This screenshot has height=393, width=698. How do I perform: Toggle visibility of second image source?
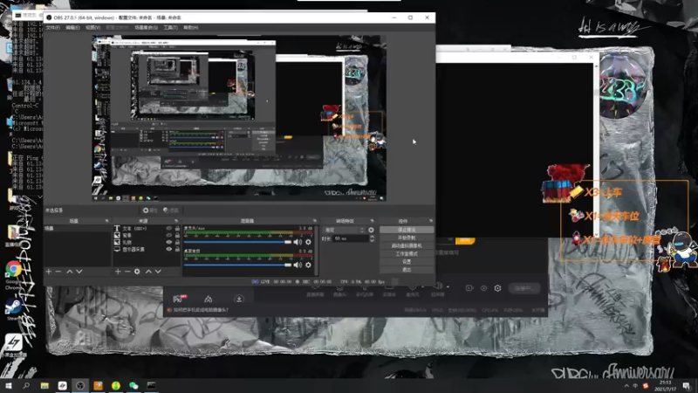point(168,235)
